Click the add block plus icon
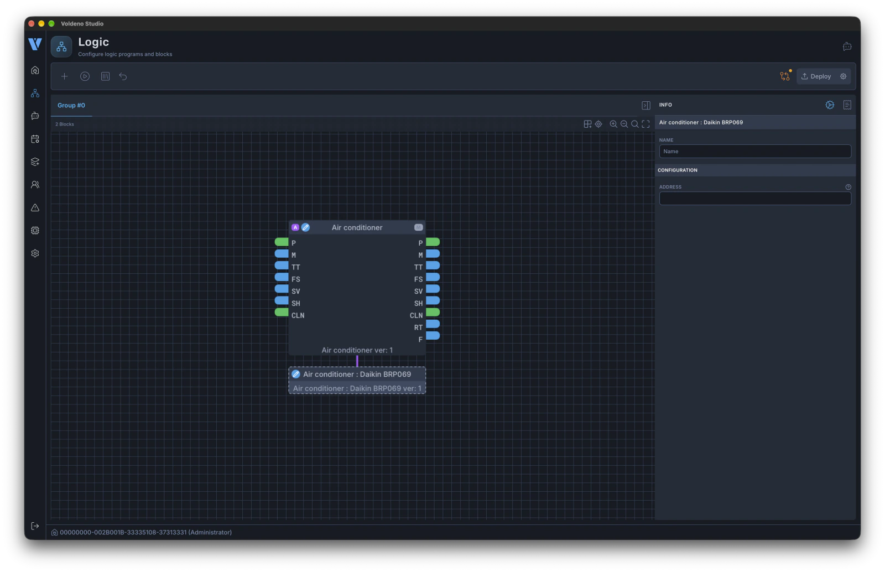Viewport: 885px width, 572px height. pos(64,76)
